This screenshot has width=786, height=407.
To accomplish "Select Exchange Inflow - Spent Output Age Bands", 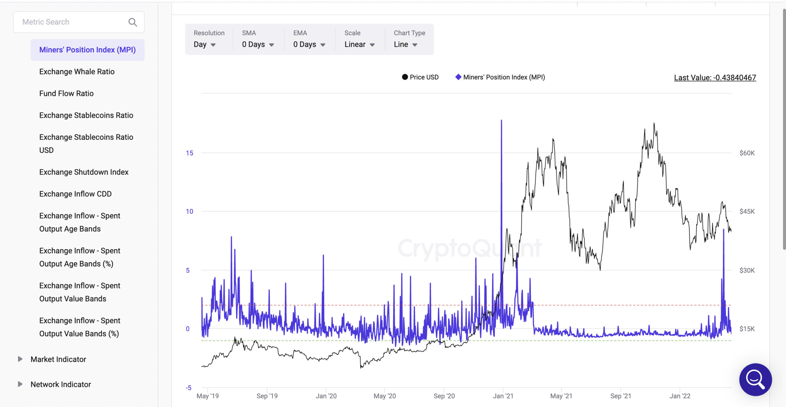I will (x=80, y=222).
